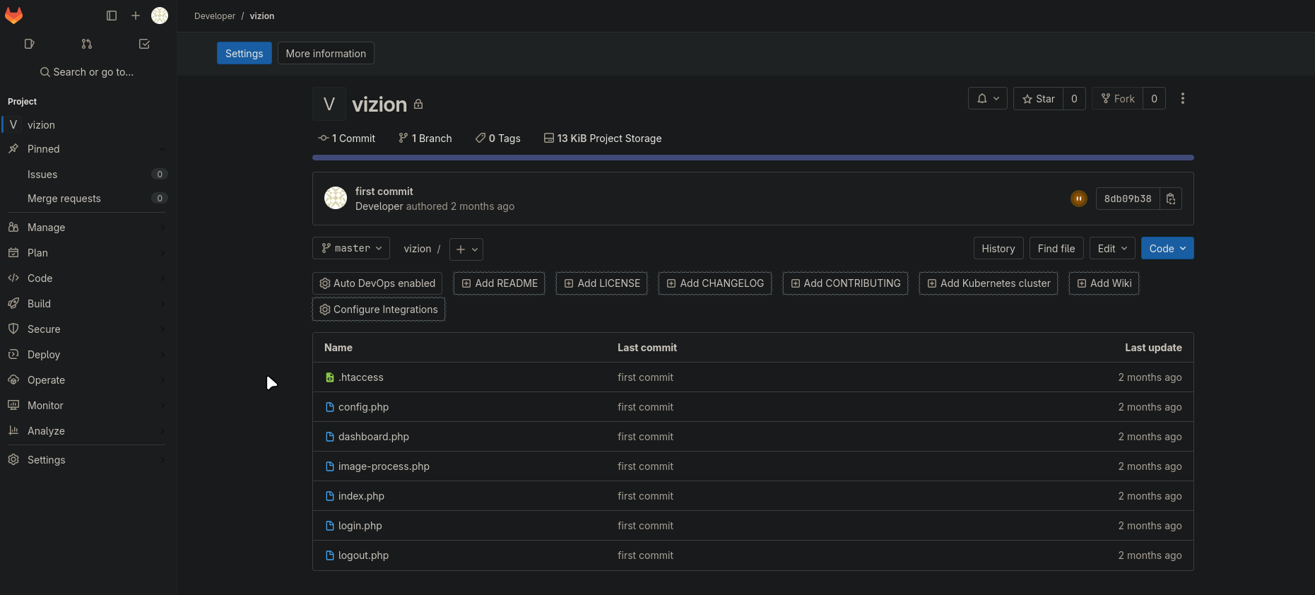Open the project actions kebab menu

tap(1182, 99)
